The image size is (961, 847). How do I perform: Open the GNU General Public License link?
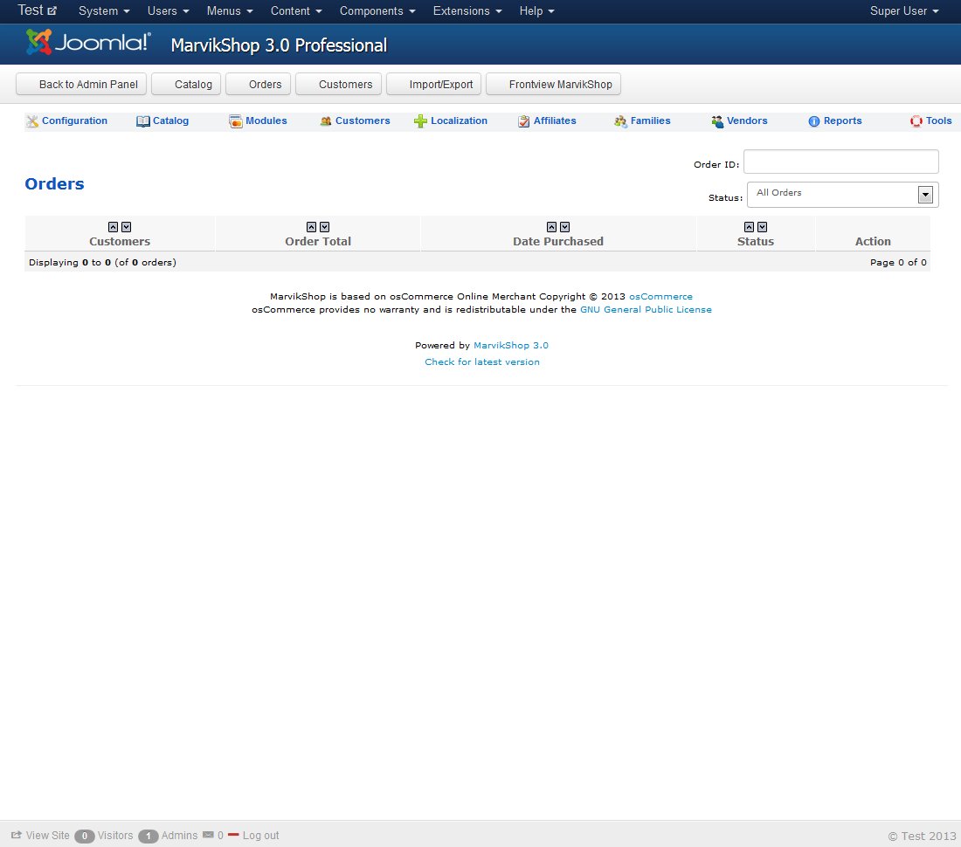[646, 310]
